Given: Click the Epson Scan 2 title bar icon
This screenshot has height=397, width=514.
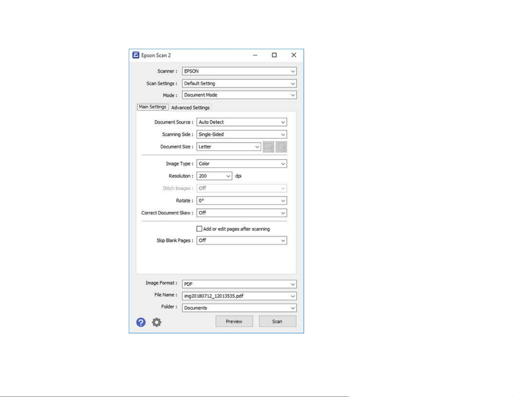Looking at the screenshot, I should 136,55.
